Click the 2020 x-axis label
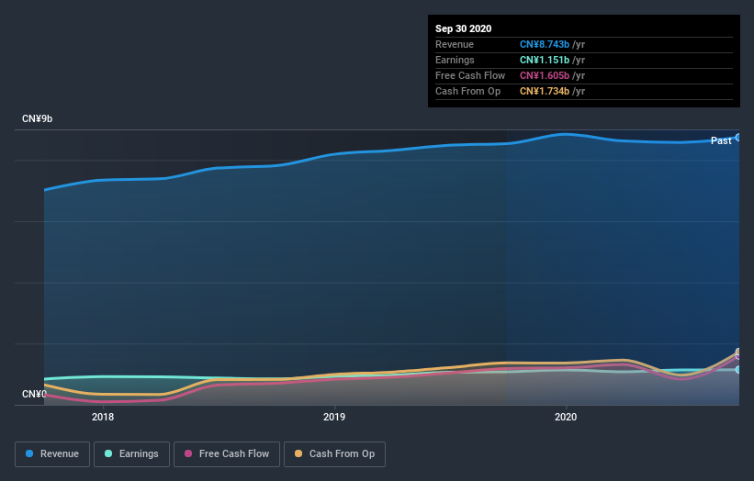Image resolution: width=754 pixels, height=481 pixels. pyautogui.click(x=566, y=417)
